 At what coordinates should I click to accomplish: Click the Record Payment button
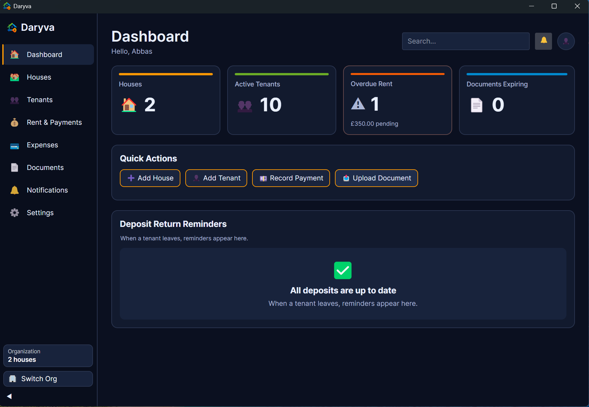click(291, 178)
